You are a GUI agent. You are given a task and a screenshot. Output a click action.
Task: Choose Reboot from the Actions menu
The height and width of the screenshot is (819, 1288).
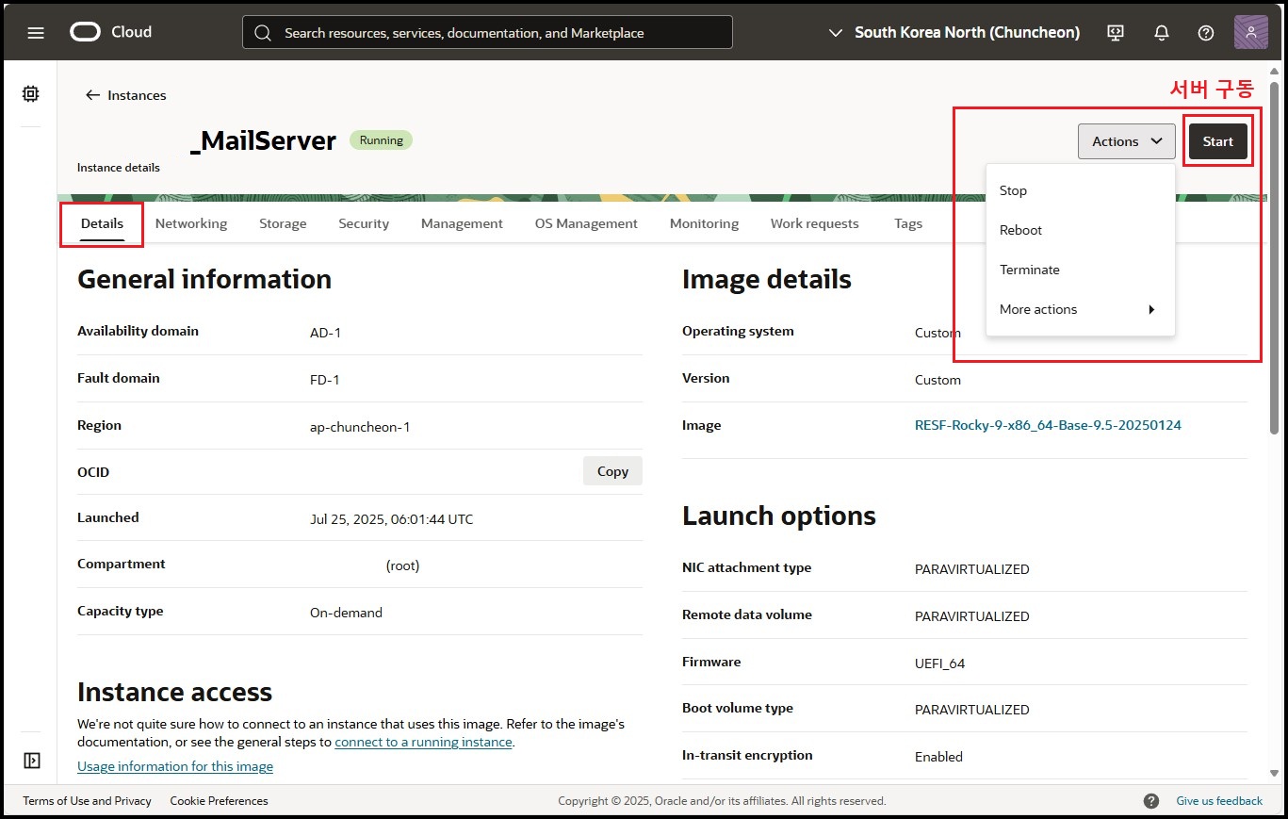coord(1080,230)
